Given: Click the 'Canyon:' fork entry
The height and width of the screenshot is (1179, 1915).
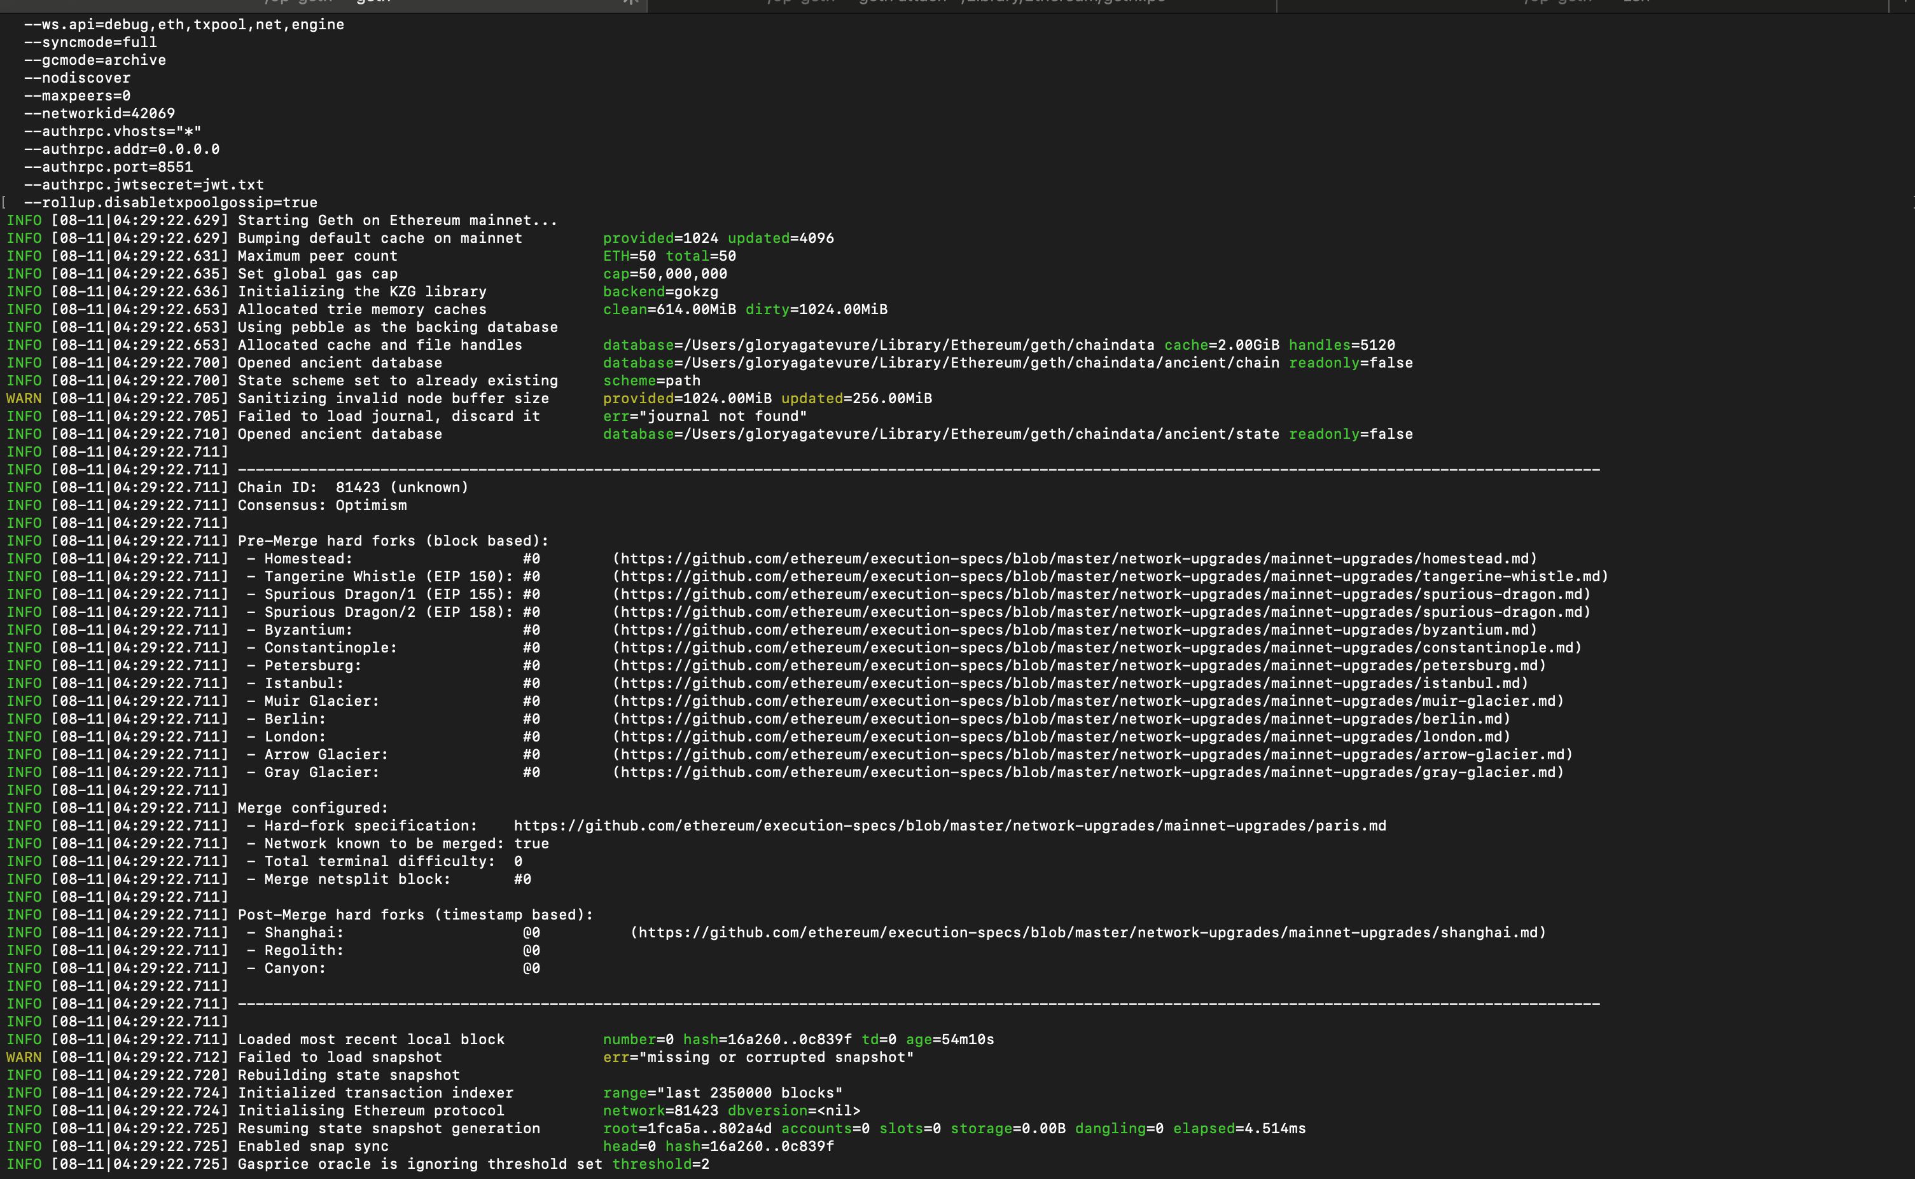Looking at the screenshot, I should pyautogui.click(x=295, y=969).
